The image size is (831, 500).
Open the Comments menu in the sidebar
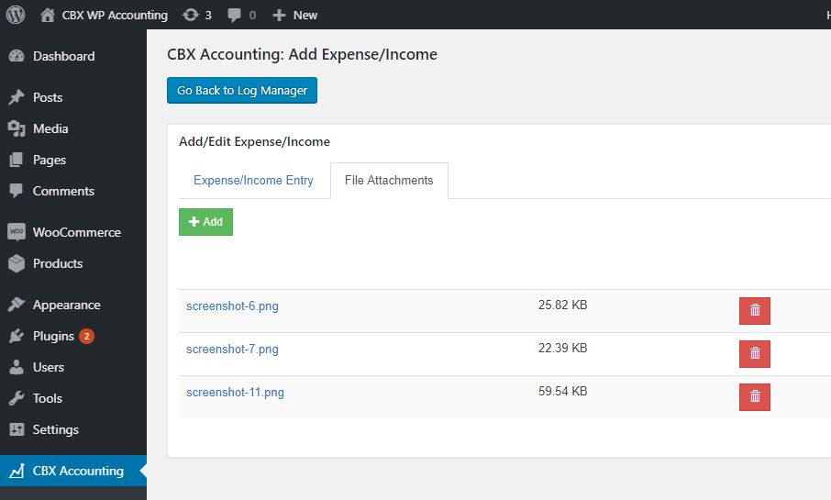tap(63, 192)
